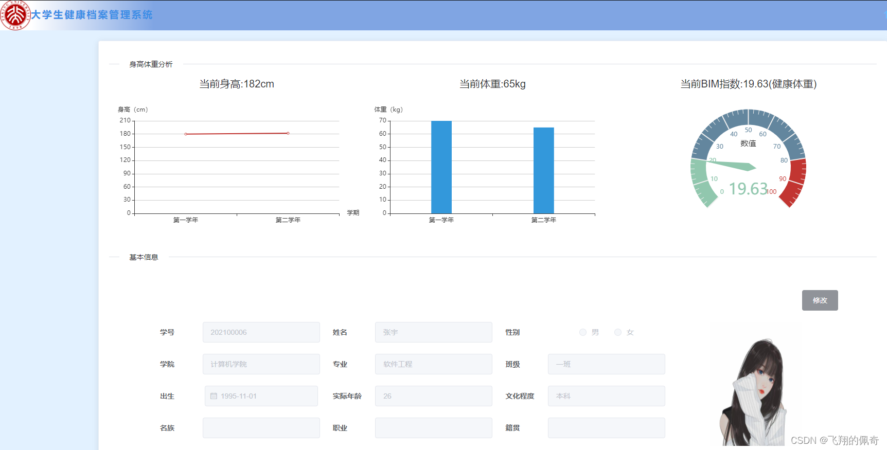Viewport: 887px width, 450px height.
Task: Click the 学期 axis label
Action: click(x=353, y=213)
